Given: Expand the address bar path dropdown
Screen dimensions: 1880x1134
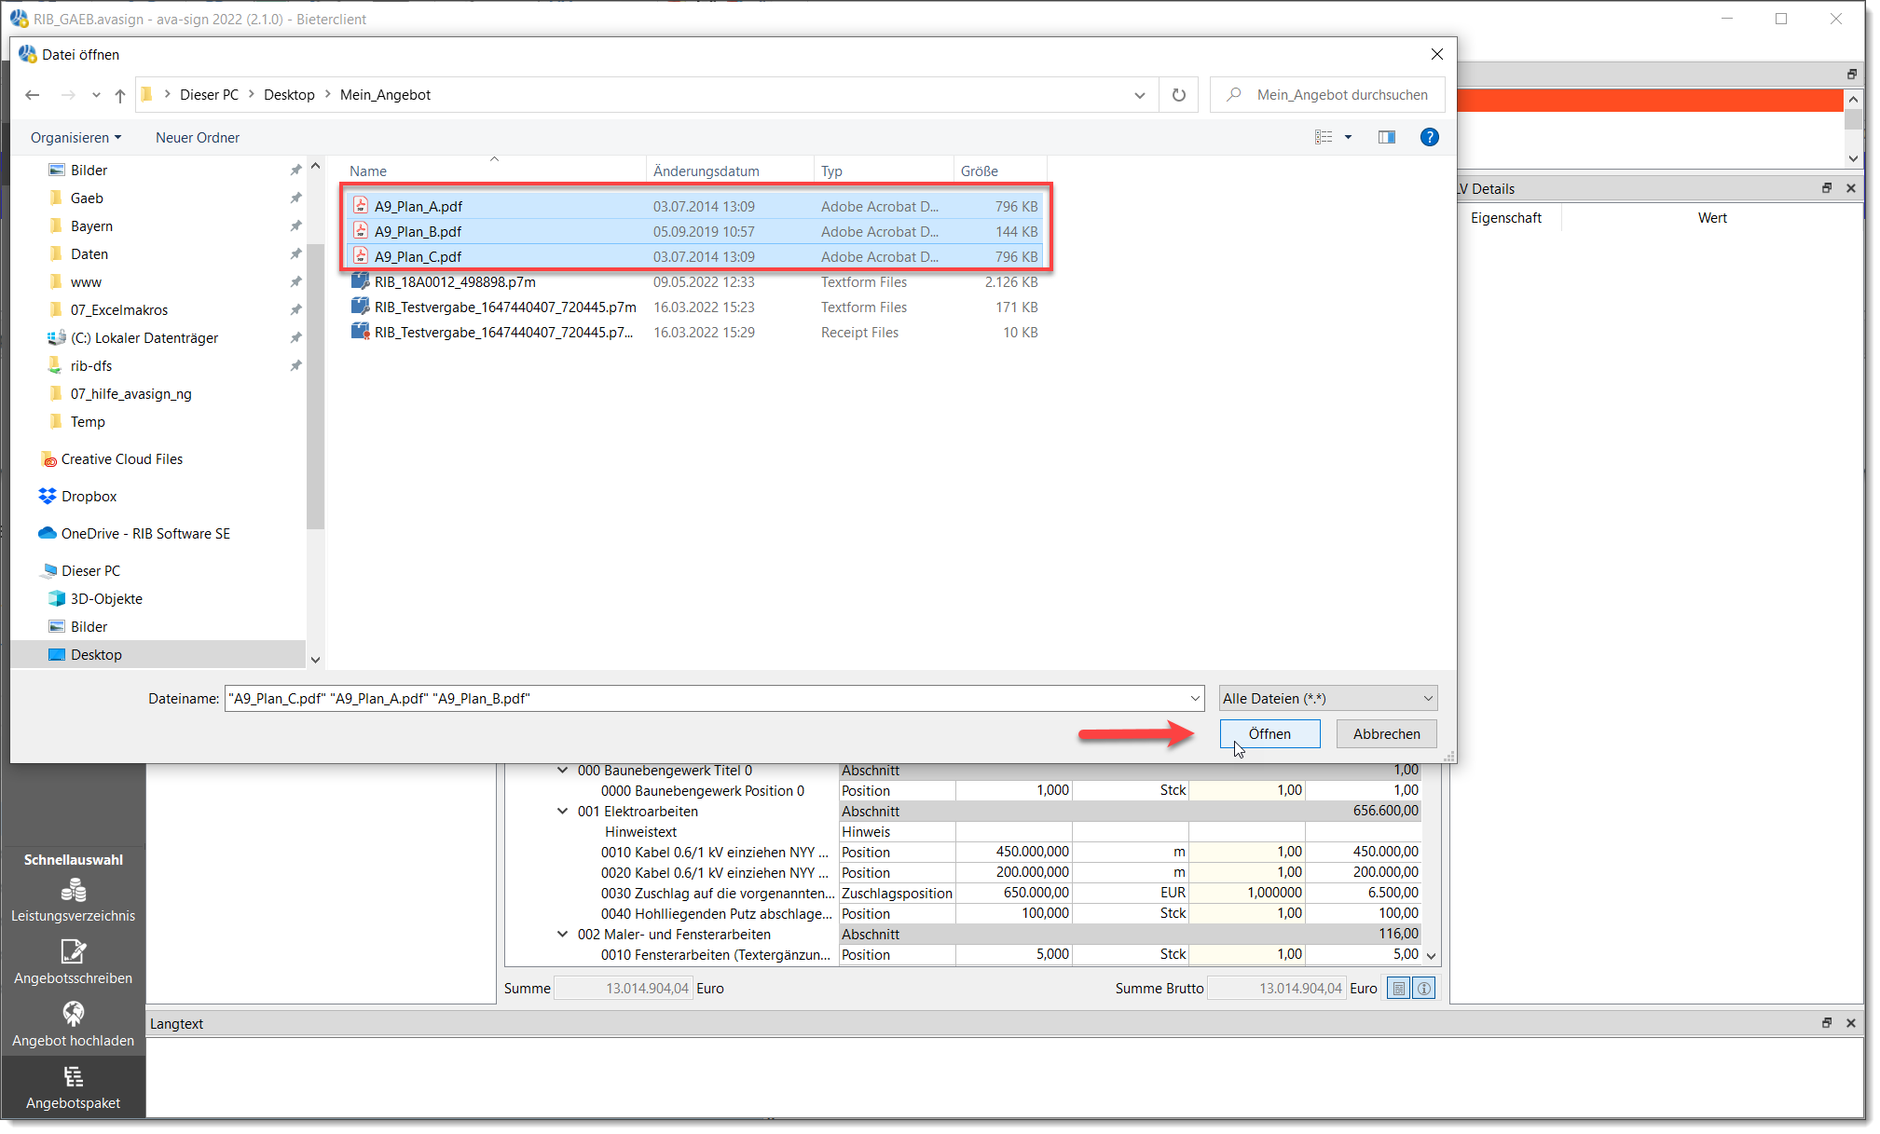Looking at the screenshot, I should pos(1139,95).
